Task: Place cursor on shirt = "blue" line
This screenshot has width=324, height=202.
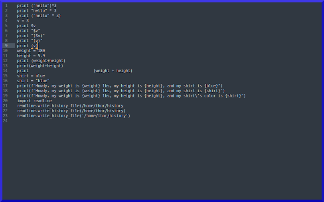Action: pyautogui.click(x=33, y=81)
